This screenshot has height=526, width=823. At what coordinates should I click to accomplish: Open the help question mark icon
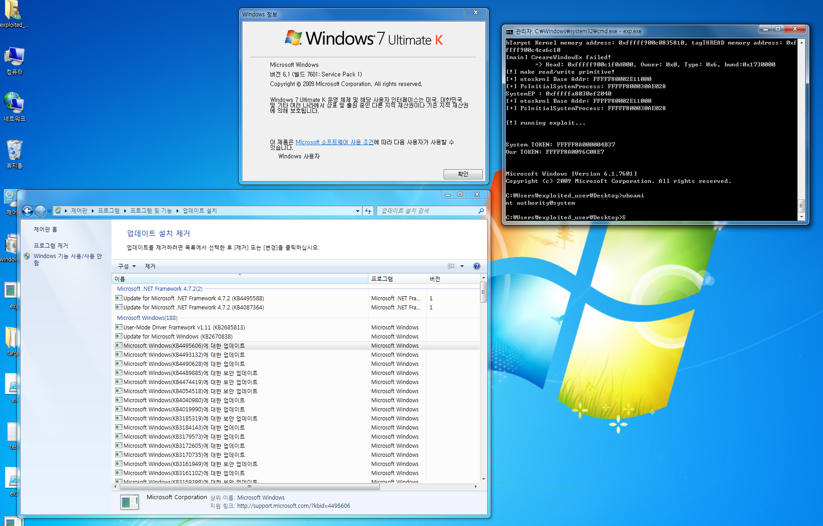coord(477,266)
